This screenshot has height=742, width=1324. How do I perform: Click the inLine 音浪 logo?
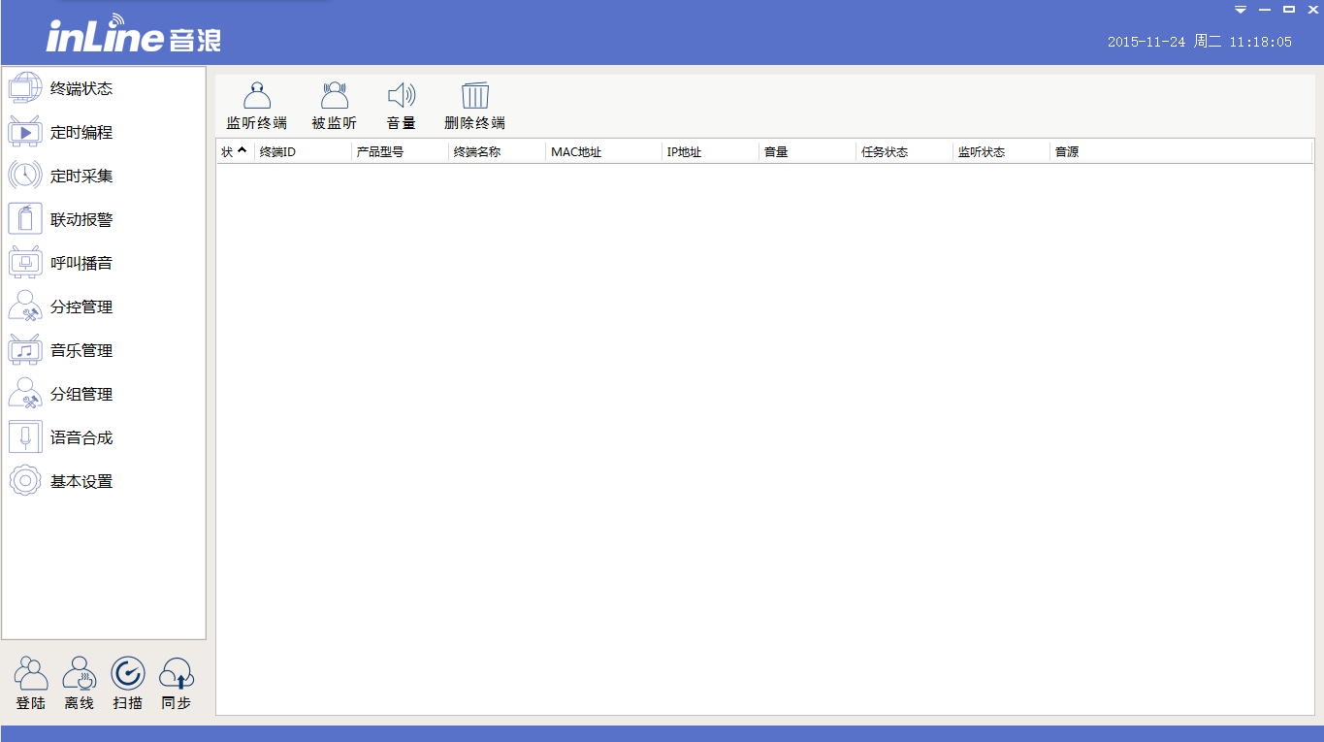point(134,34)
